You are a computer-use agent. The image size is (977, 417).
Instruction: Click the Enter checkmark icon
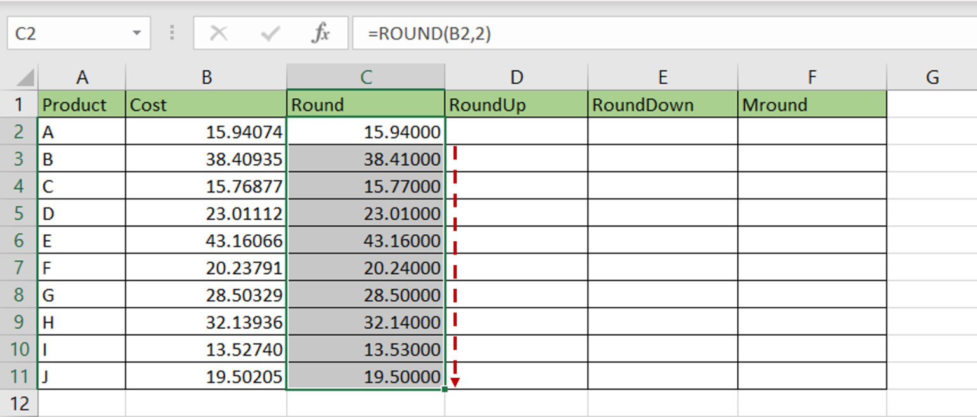click(270, 32)
